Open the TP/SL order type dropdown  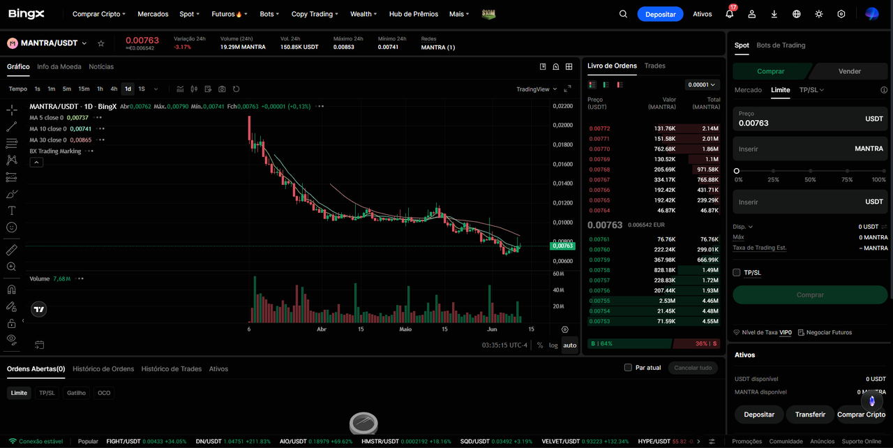tap(811, 90)
